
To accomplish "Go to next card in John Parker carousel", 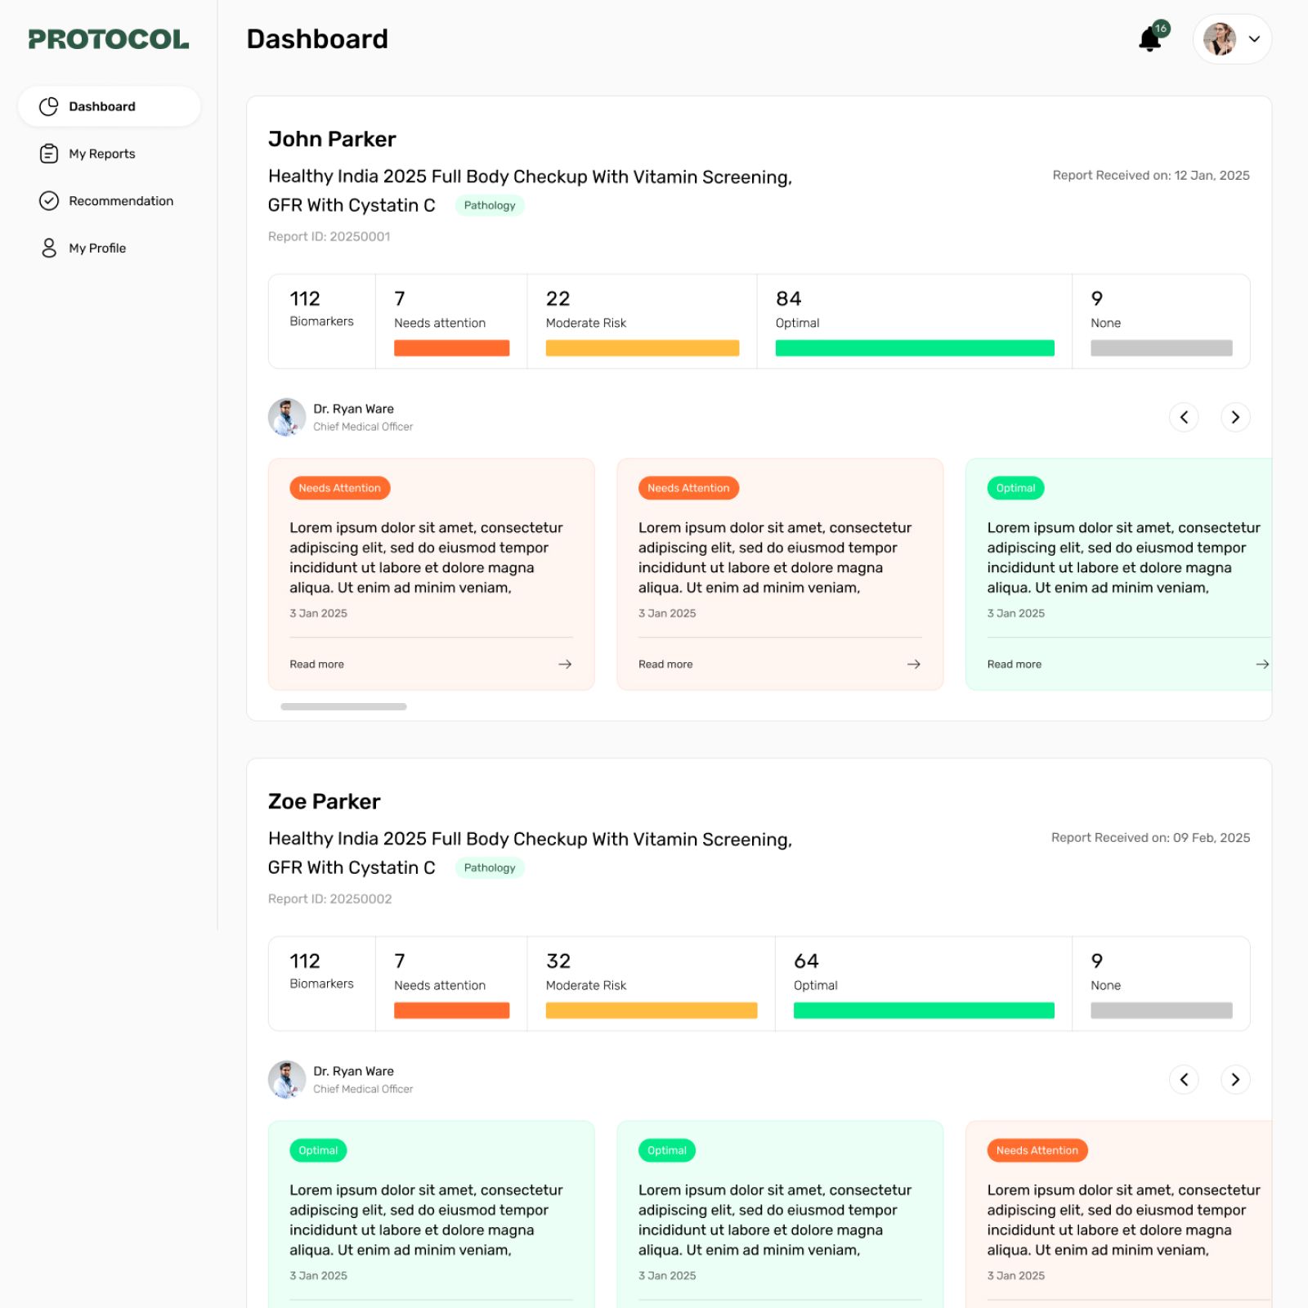I will coord(1235,417).
